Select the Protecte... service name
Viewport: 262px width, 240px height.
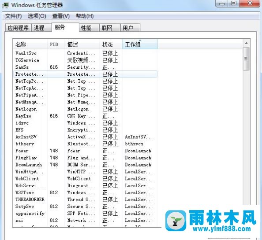coord(30,74)
